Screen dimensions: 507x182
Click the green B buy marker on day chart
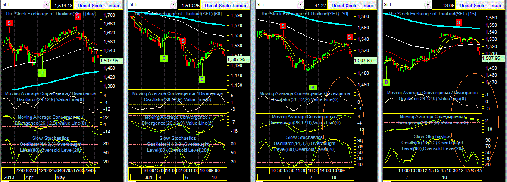[42, 73]
